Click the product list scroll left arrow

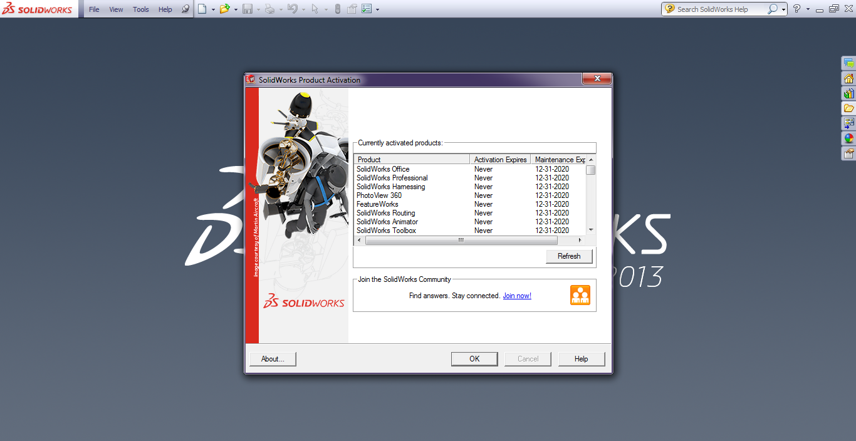coord(359,240)
